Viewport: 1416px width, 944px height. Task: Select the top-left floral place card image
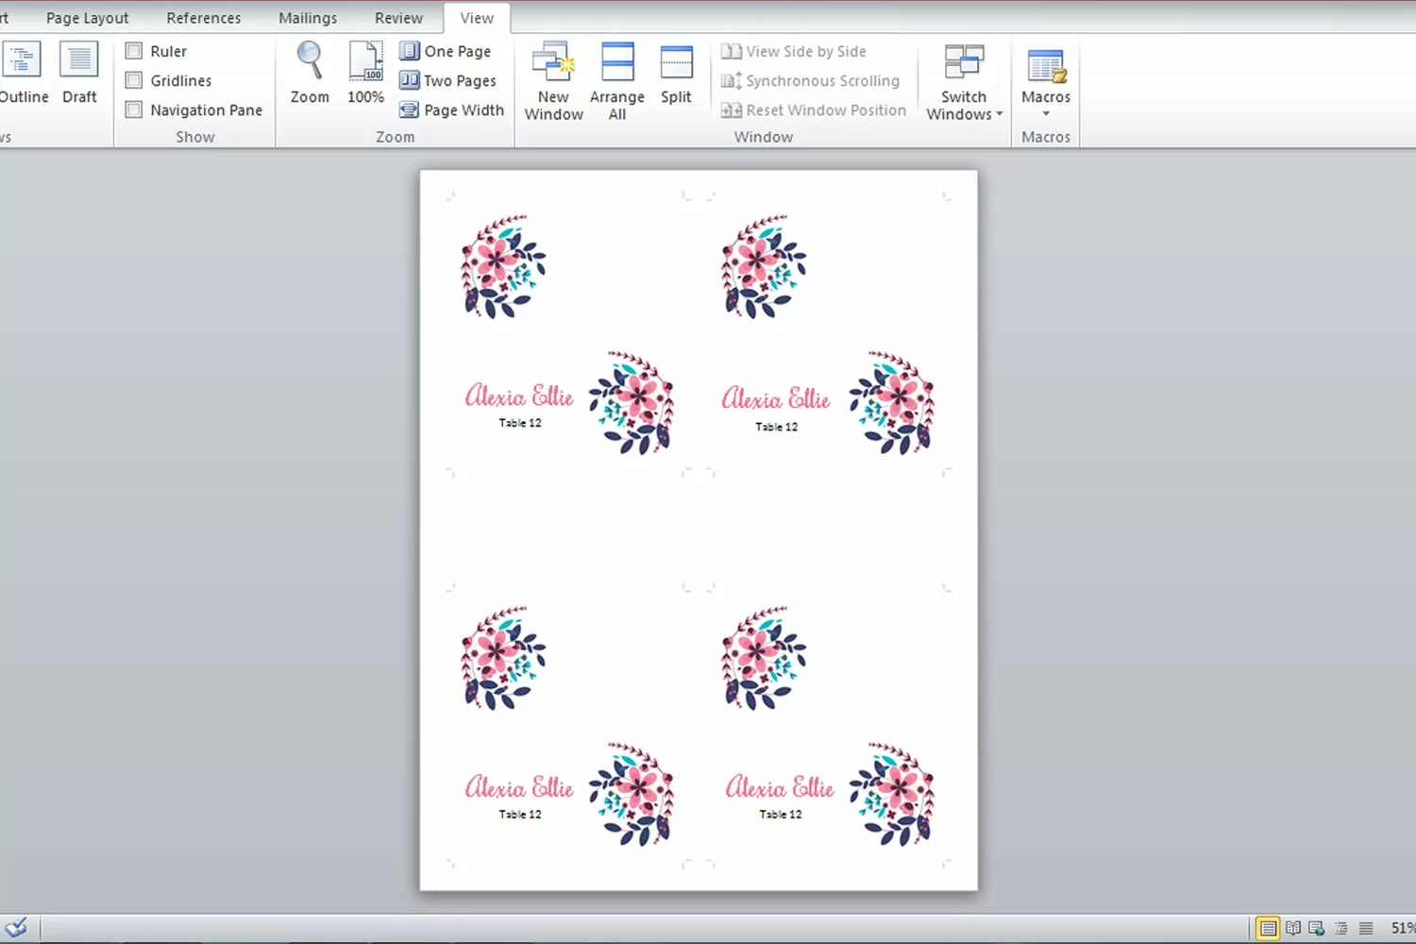(504, 266)
